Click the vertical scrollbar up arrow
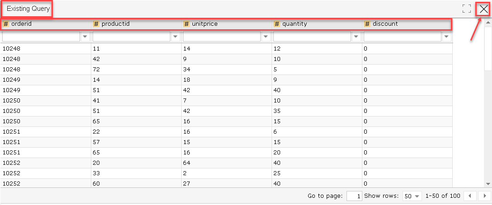Screen dimensions: 492x205 (488, 23)
